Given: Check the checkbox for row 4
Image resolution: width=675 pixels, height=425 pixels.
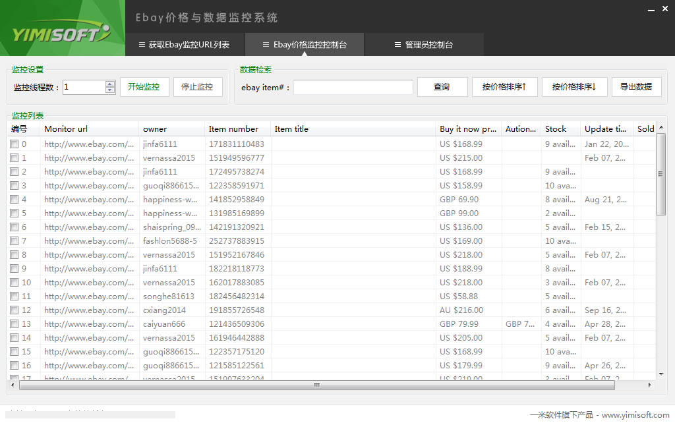Looking at the screenshot, I should pyautogui.click(x=15, y=199).
